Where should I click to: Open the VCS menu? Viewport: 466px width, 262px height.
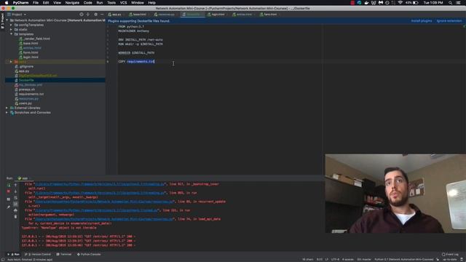tap(123, 3)
